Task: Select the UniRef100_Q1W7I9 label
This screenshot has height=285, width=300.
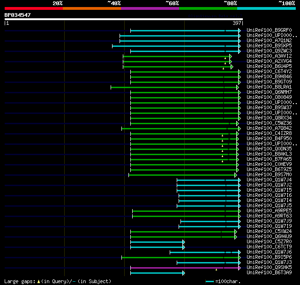Action: (x=269, y=226)
